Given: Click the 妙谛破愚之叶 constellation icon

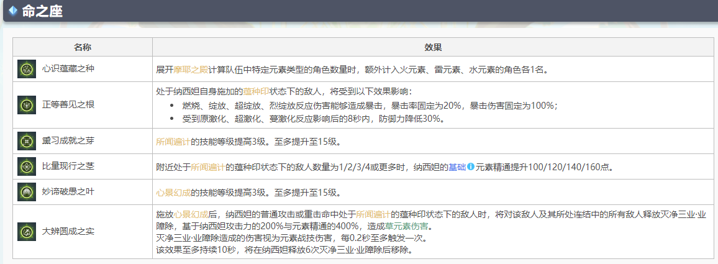Looking at the screenshot, I should 27,193.
